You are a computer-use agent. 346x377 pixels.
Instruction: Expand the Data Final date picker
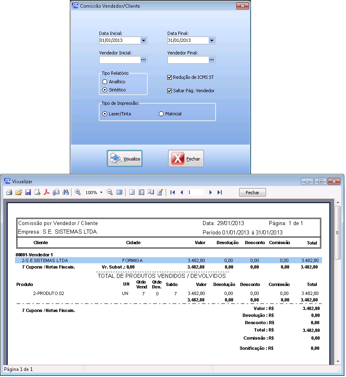point(212,41)
